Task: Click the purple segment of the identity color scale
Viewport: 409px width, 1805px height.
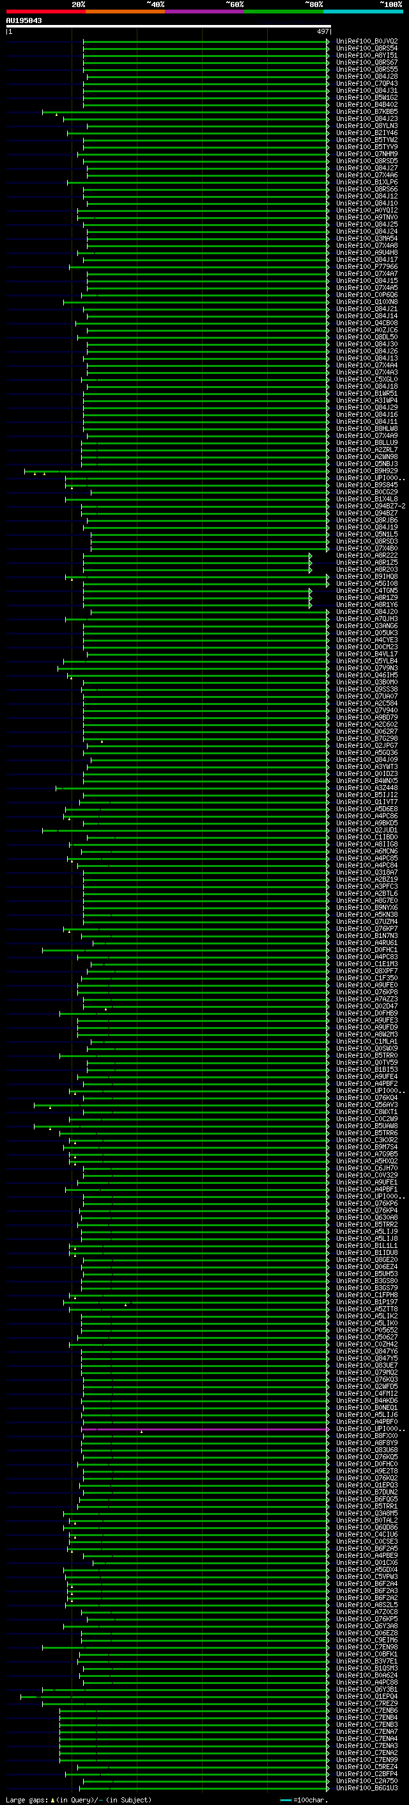Action: click(x=204, y=12)
